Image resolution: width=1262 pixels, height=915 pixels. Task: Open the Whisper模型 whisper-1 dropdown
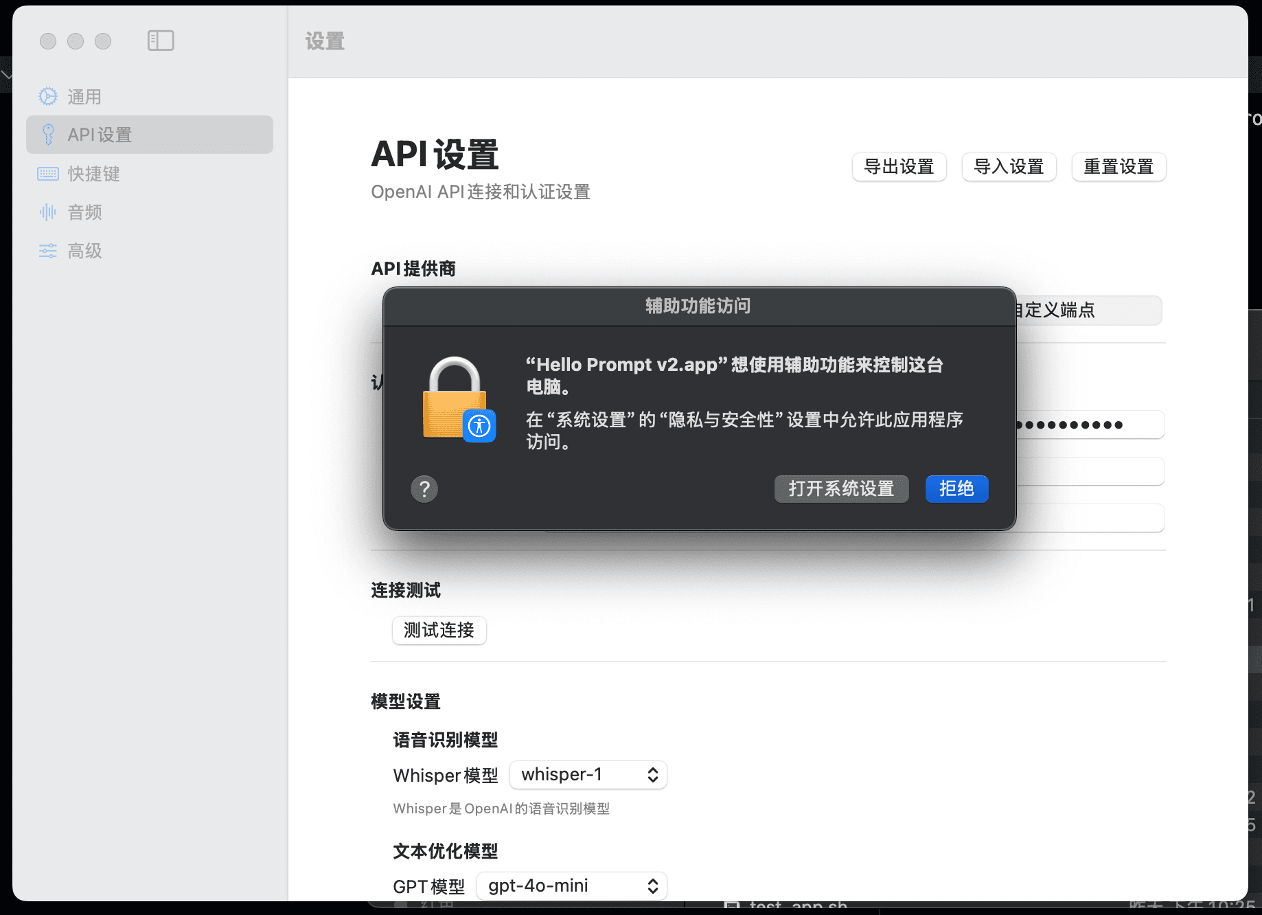pyautogui.click(x=588, y=775)
